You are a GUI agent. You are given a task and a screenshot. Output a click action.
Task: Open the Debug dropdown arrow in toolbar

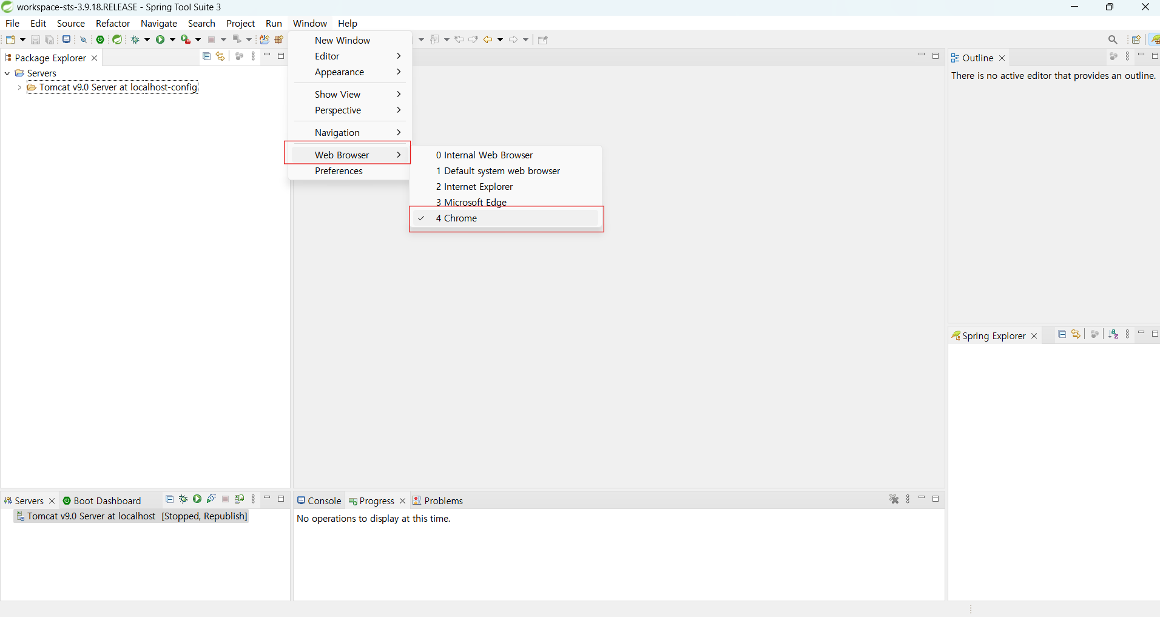point(147,39)
